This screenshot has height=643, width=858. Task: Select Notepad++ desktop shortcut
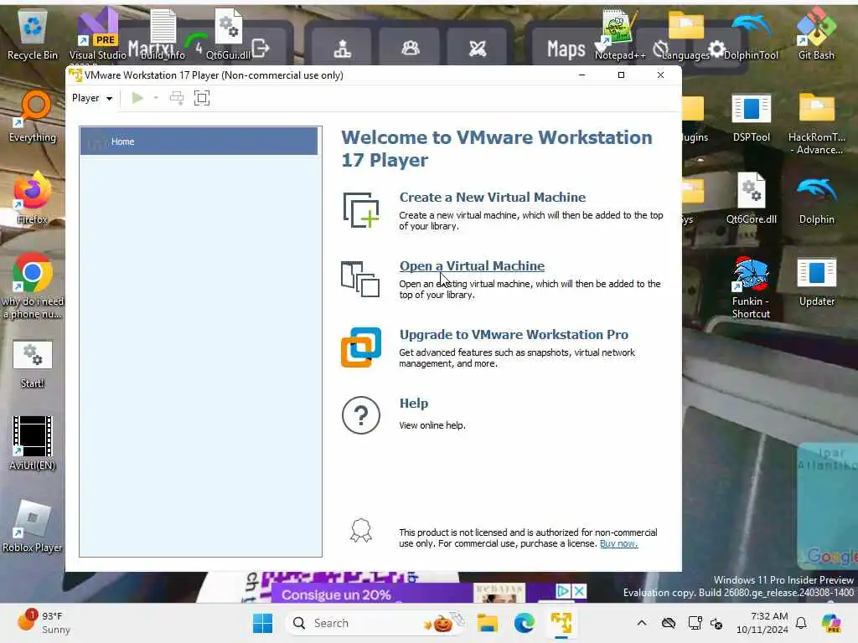[620, 34]
